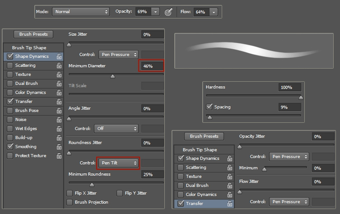The height and width of the screenshot is (214, 340).
Task: Click Brush Presets button in left panel
Action: pyautogui.click(x=33, y=34)
